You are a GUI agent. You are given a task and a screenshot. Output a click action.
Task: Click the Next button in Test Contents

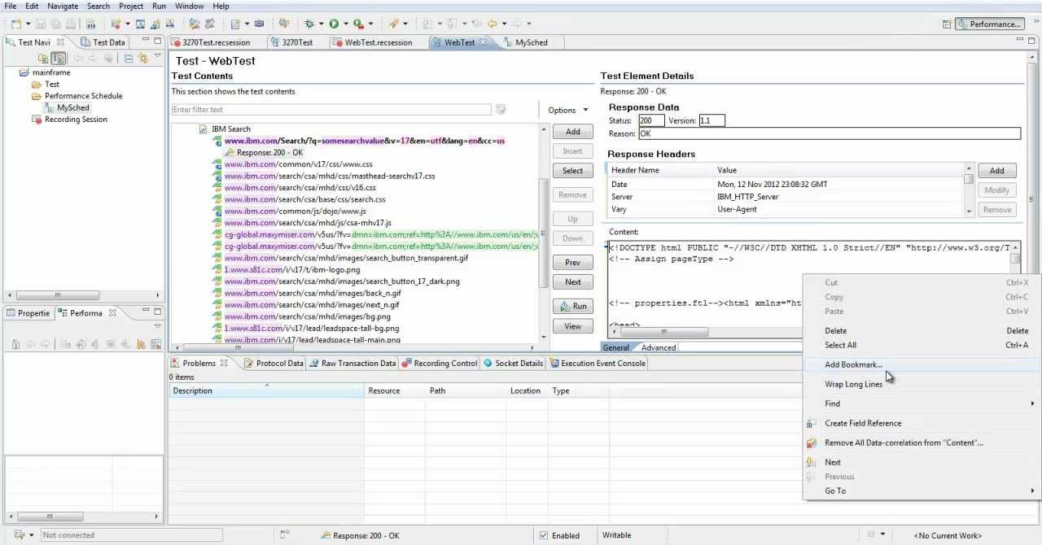coord(572,282)
